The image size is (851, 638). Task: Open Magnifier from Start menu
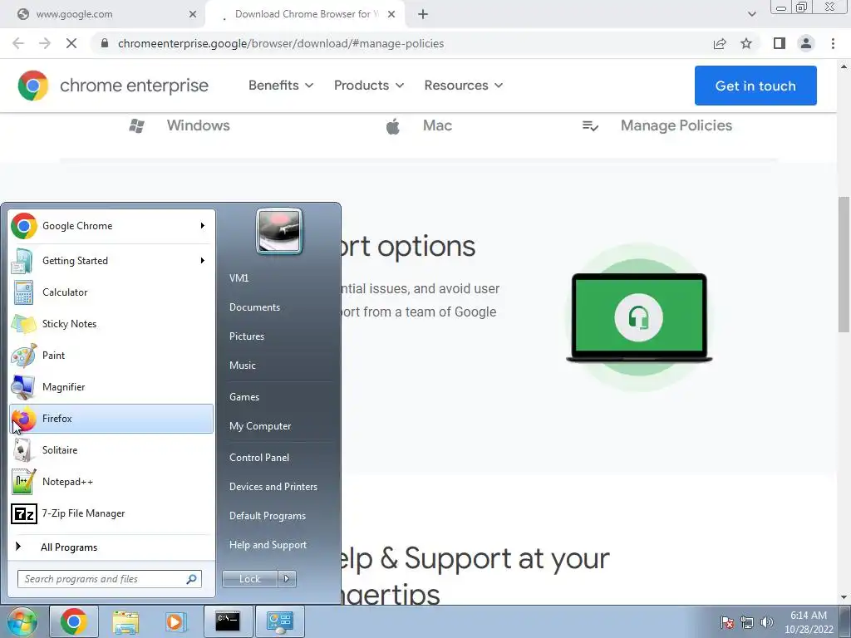[x=111, y=387]
